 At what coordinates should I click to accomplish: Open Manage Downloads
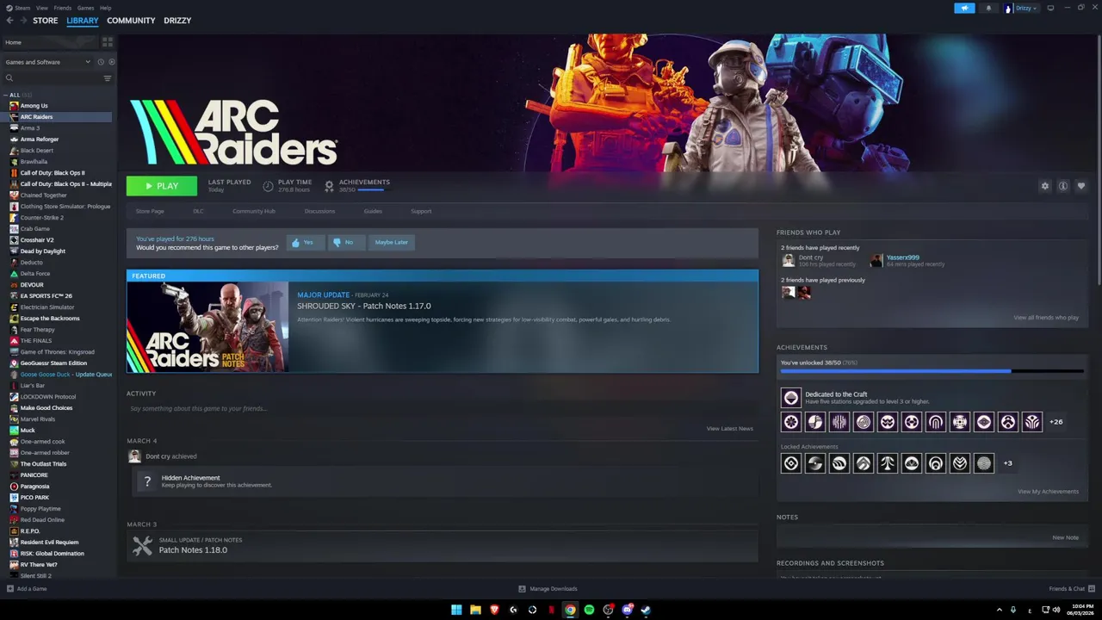coord(548,589)
